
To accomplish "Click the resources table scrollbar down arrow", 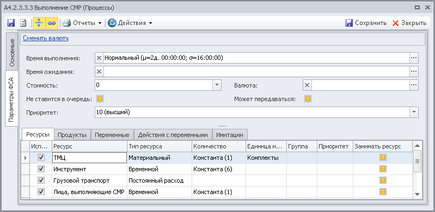I will [x=417, y=194].
